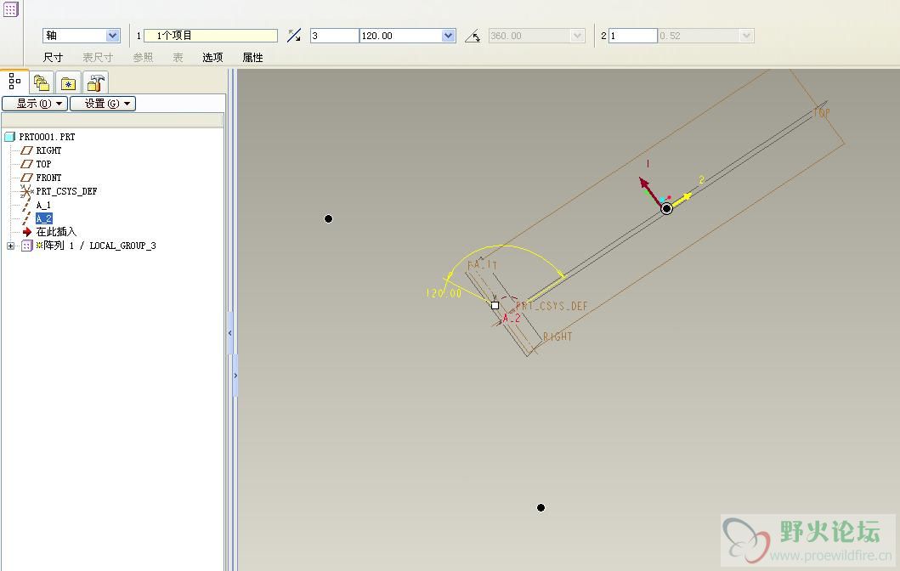Open the 设置(G) dropdown menu
Image resolution: width=900 pixels, height=571 pixels.
(103, 104)
